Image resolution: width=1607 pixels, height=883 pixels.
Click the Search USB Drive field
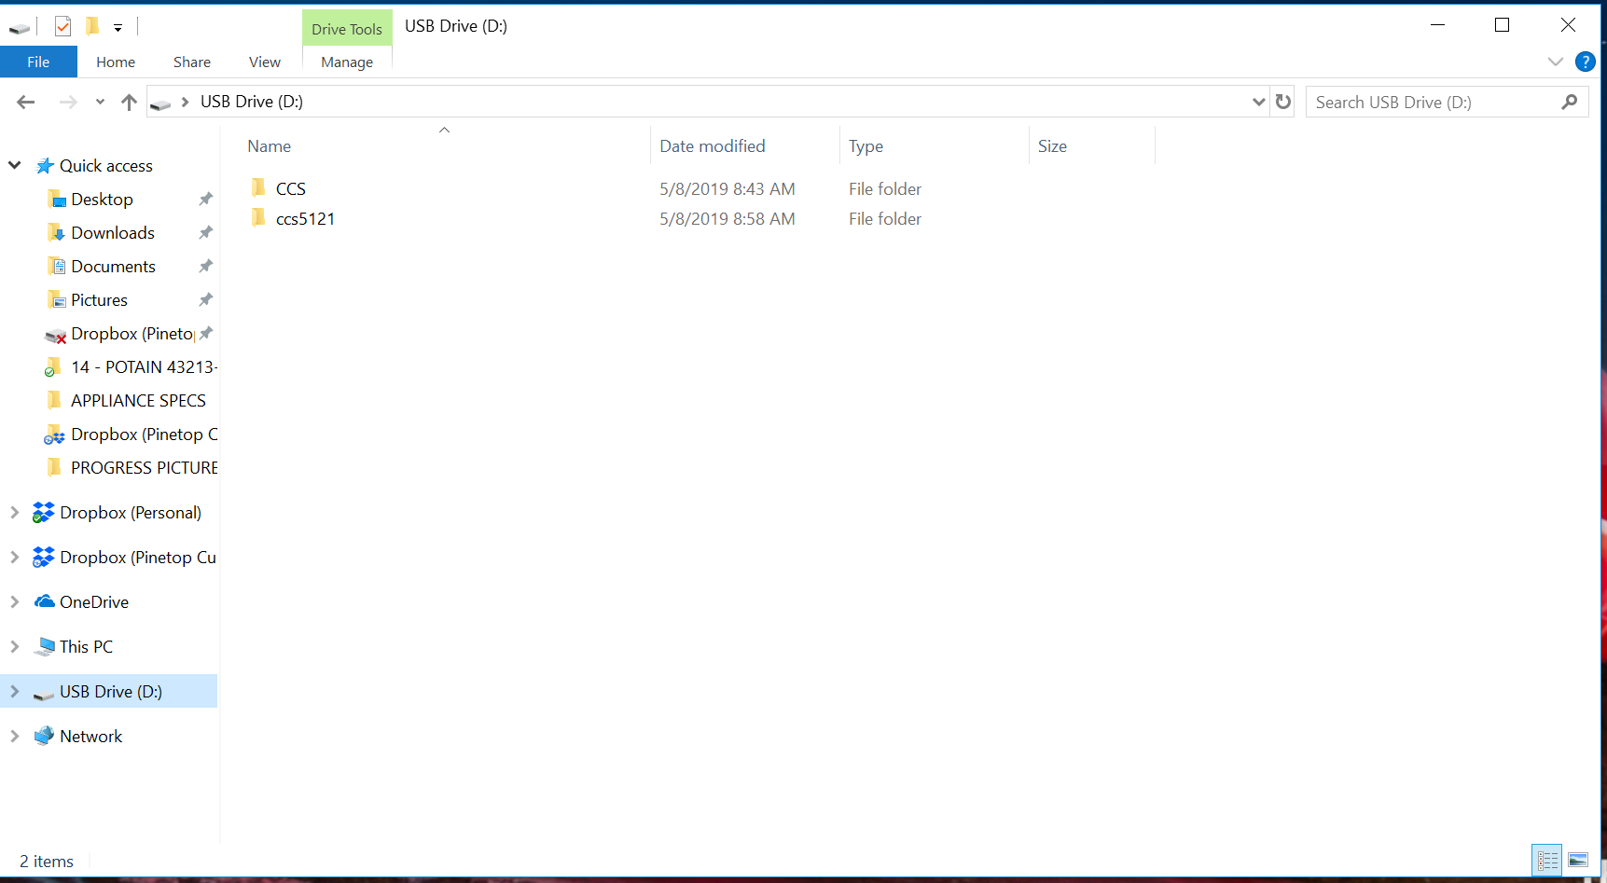(x=1432, y=102)
